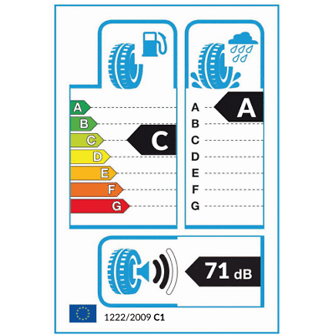Select the dark green A efficiency bar
This screenshot has height=335, width=335.
point(80,107)
